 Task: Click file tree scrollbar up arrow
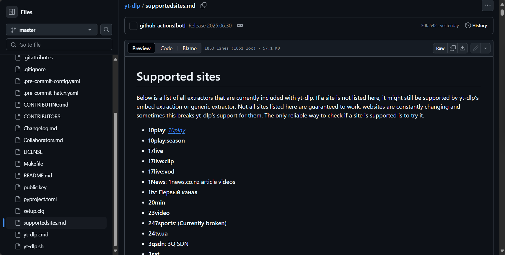[x=115, y=59]
